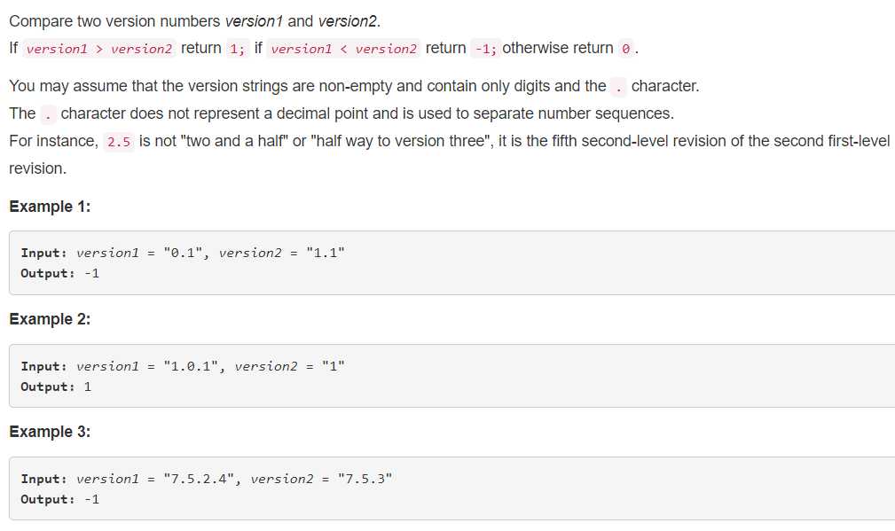Screen dimensions: 895x531
Task: Click Example 3 input line with "7.5.2.4"
Action: click(207, 479)
